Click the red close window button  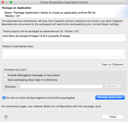3,2
